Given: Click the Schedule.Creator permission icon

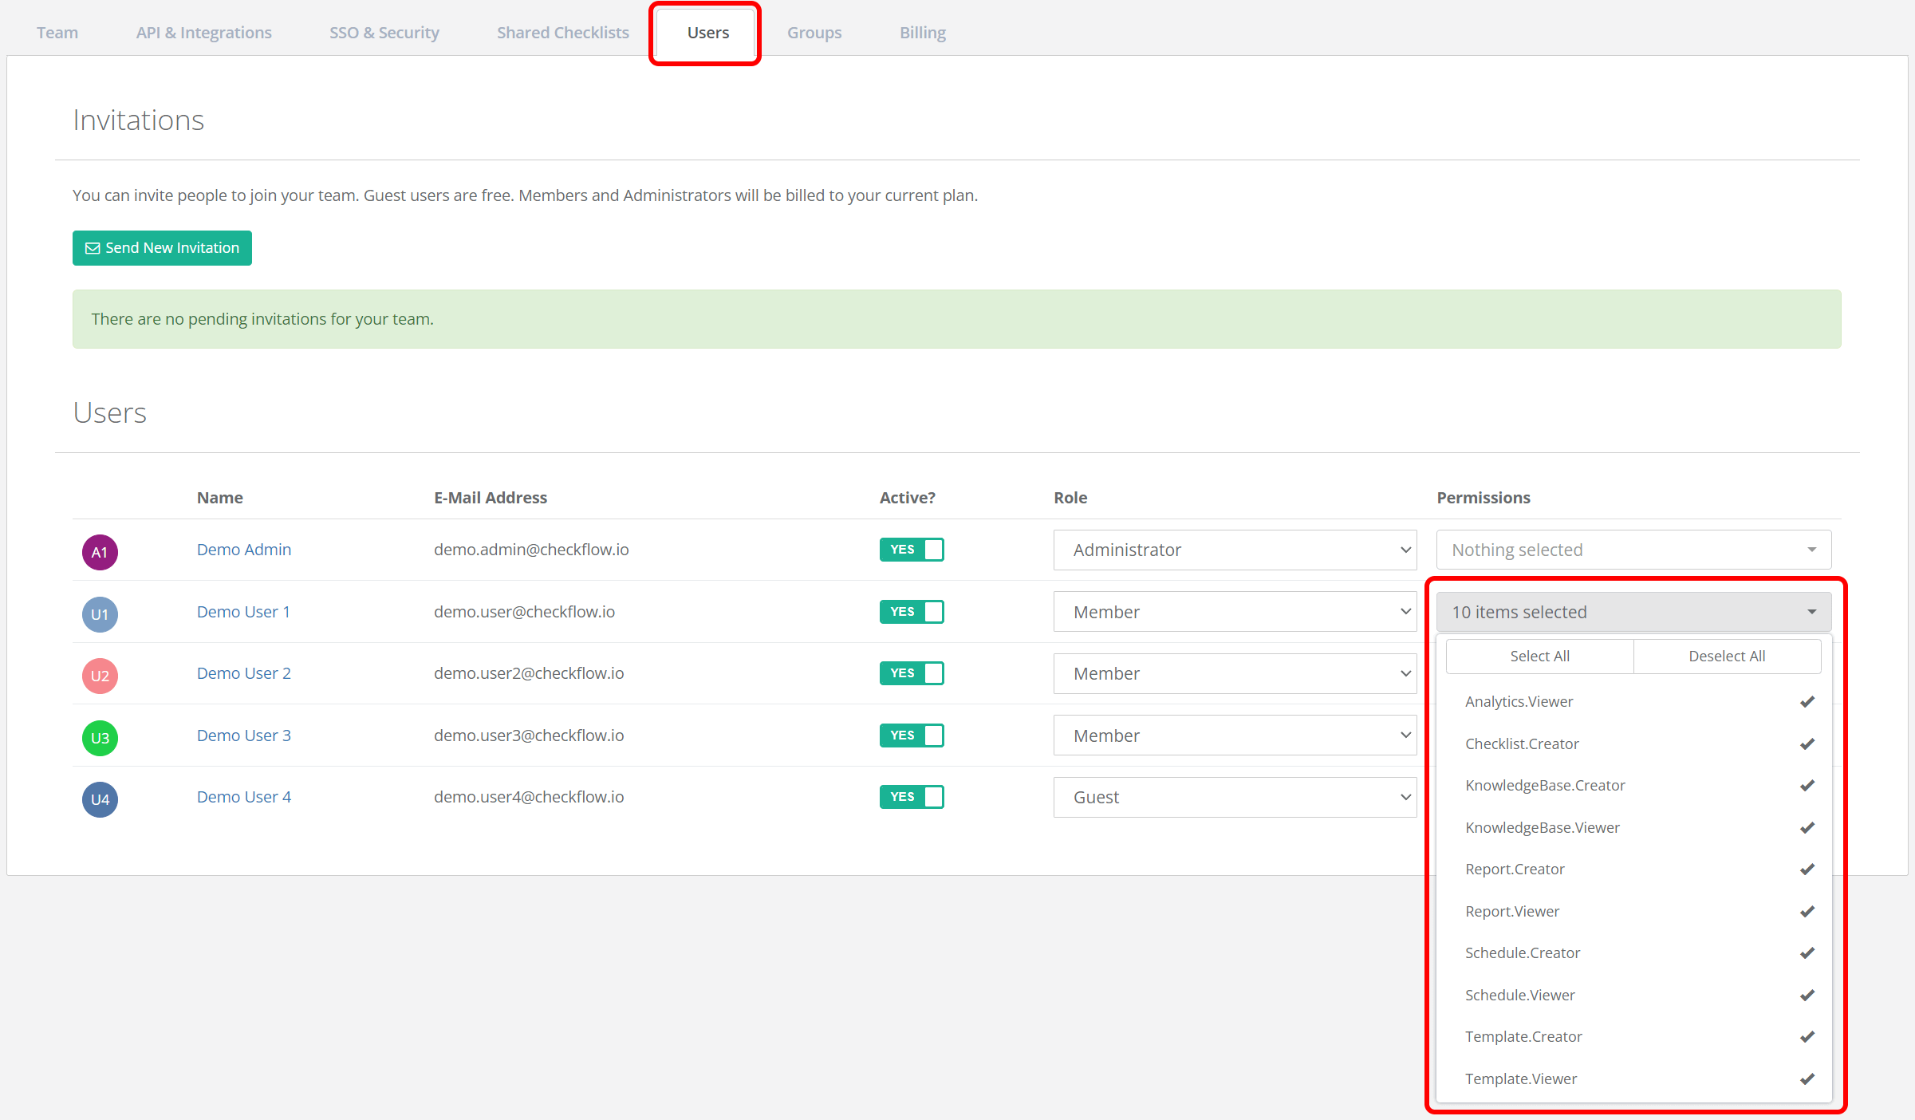Looking at the screenshot, I should [x=1807, y=952].
